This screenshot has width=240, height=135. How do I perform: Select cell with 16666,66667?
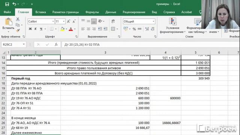click(x=165, y=123)
